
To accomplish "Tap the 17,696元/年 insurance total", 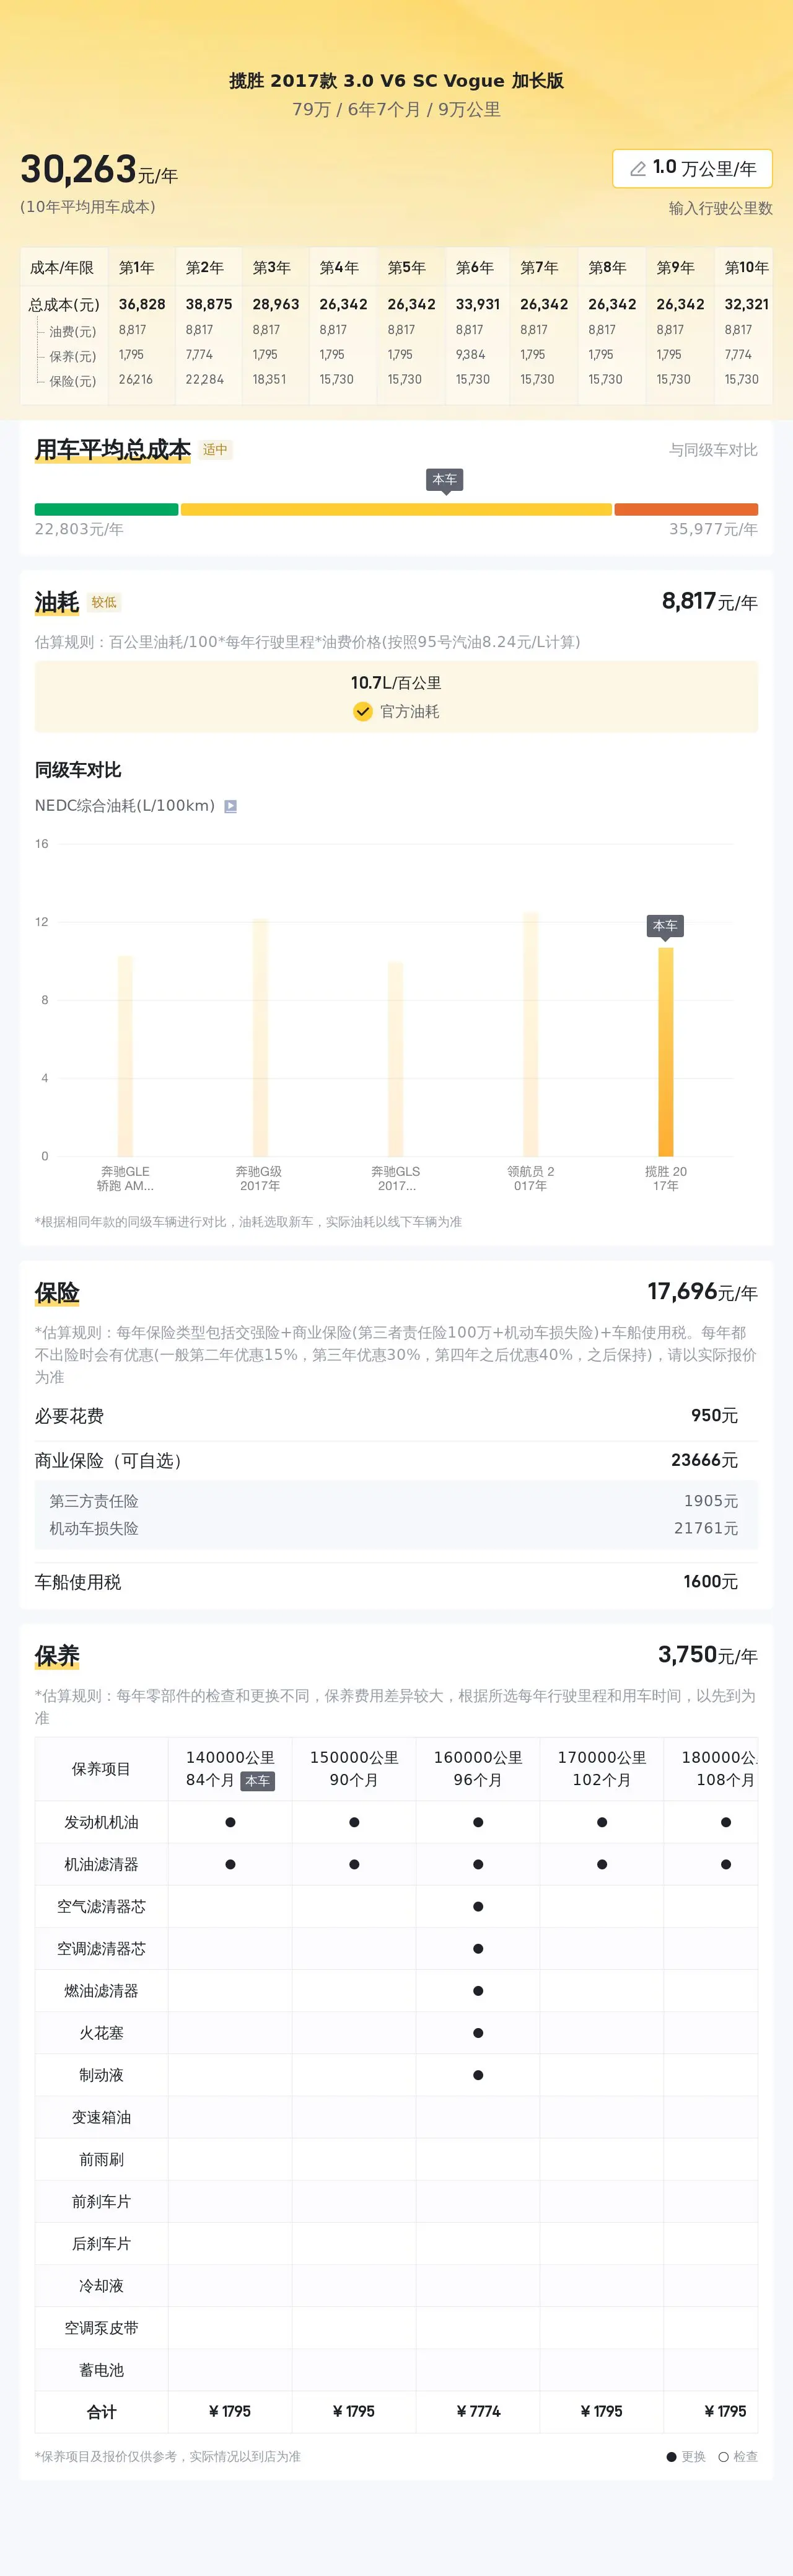I will pos(702,1292).
